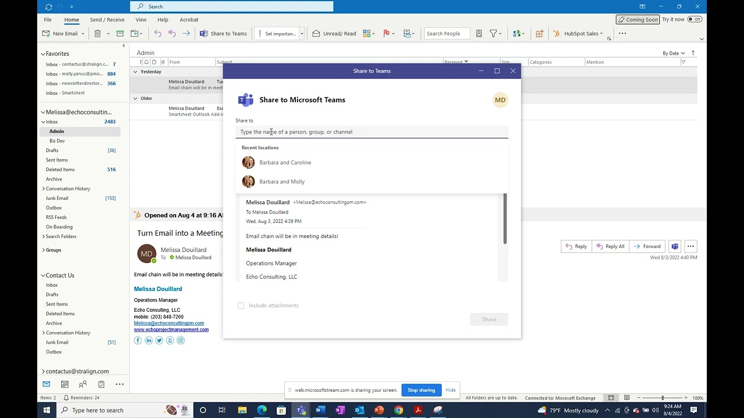This screenshot has height=418, width=744.
Task: Click the red Follow Up flag icon
Action: tap(387, 34)
